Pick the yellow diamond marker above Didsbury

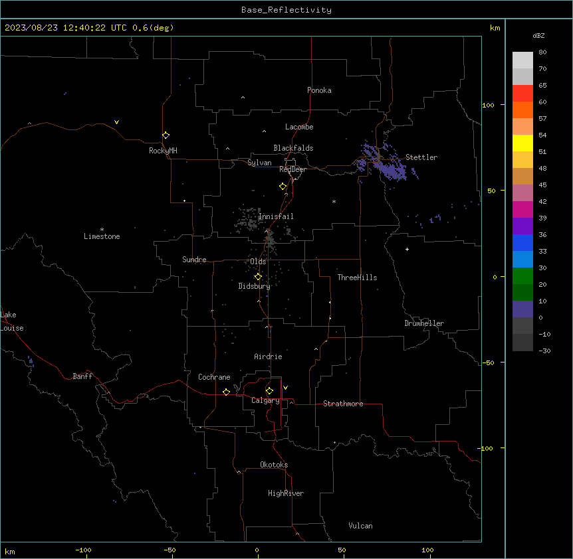tap(258, 277)
